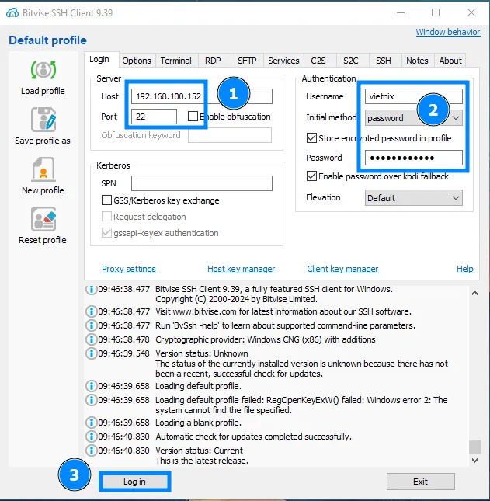
Task: Minimize the Bitvise SSH Client window
Action: coord(401,12)
